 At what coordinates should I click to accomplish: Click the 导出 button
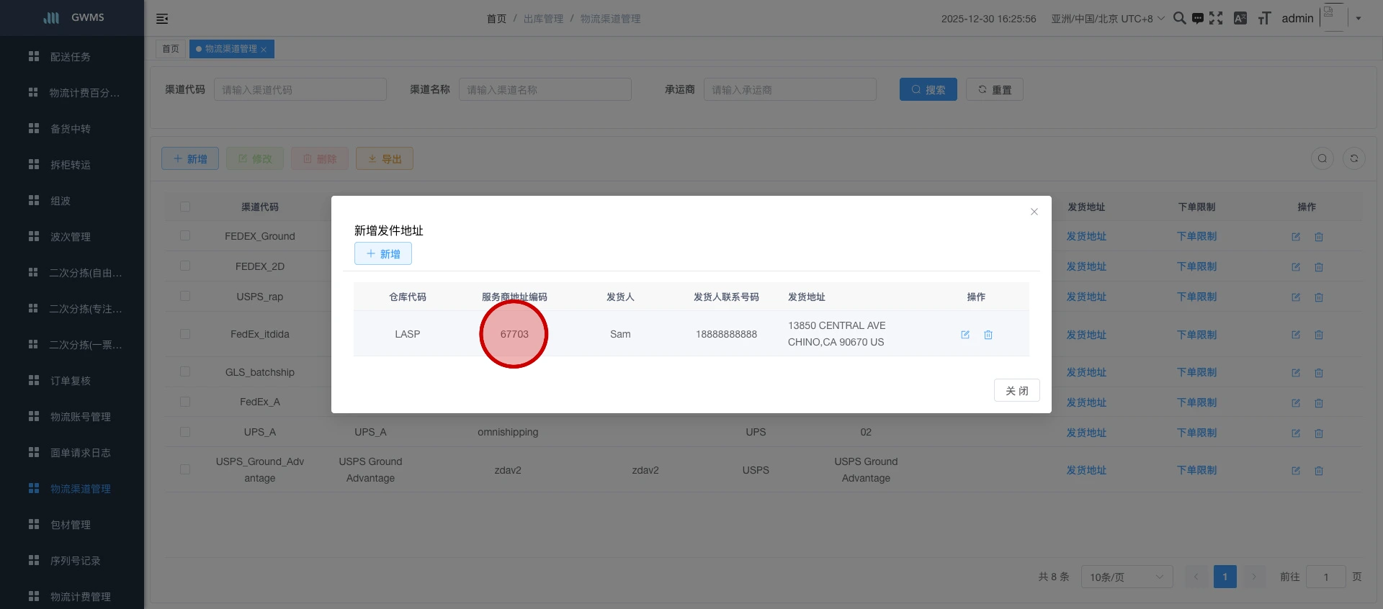coord(385,158)
